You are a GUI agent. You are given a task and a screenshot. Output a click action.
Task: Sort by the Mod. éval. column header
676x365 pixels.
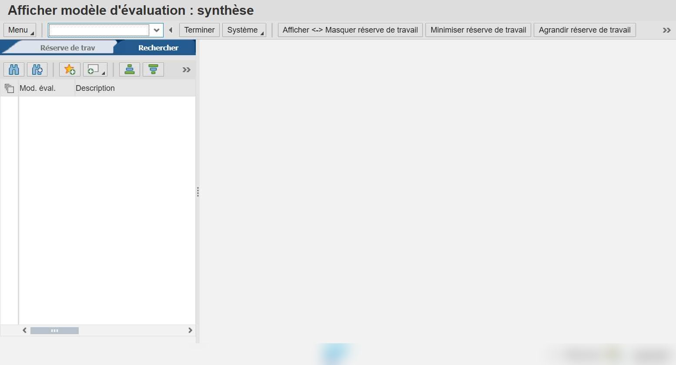tap(47, 88)
